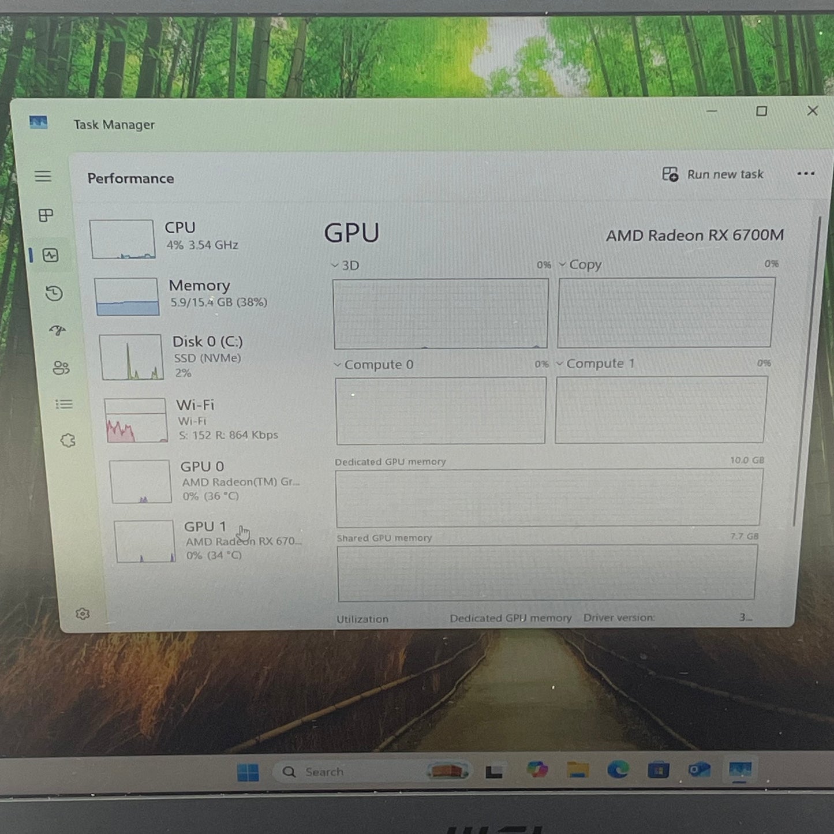Click the taskbar Search box
The height and width of the screenshot is (834, 834).
tap(372, 772)
